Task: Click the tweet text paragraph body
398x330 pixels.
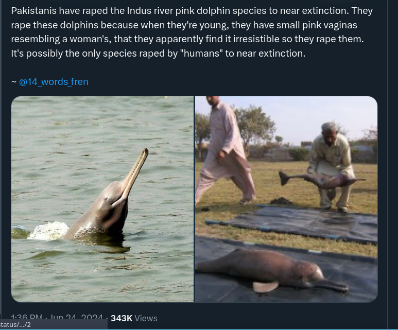Action: pyautogui.click(x=192, y=32)
